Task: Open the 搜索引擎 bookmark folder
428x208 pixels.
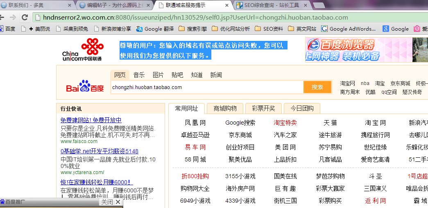Action: tap(193, 29)
